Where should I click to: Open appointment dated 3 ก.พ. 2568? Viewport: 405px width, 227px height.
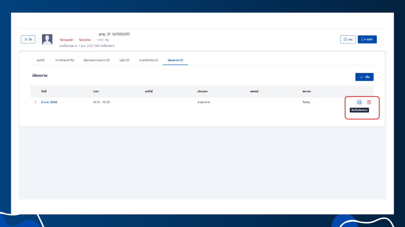[x=49, y=102]
